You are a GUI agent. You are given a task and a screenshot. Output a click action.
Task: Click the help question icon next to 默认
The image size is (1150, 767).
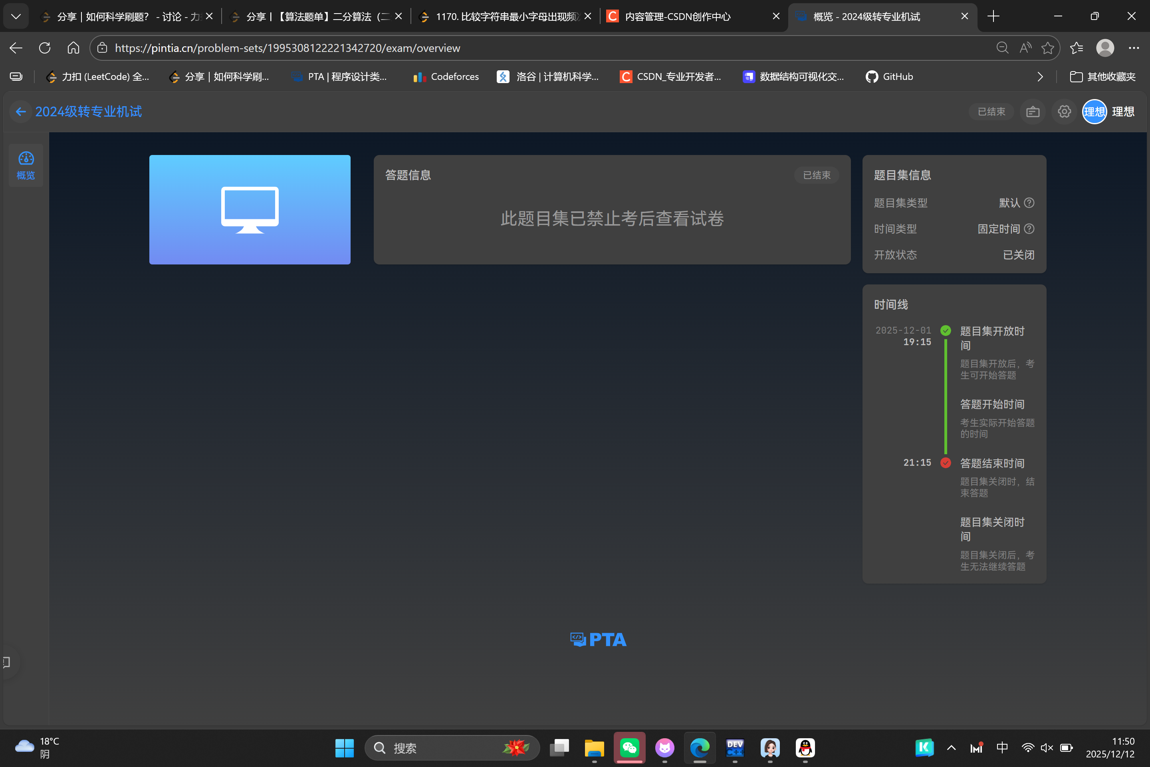click(x=1030, y=203)
